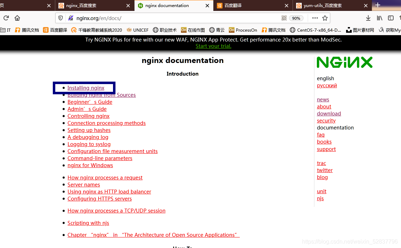Open The Architecture of Open Source Applications chapter link
The width and height of the screenshot is (401, 248).
point(153,235)
